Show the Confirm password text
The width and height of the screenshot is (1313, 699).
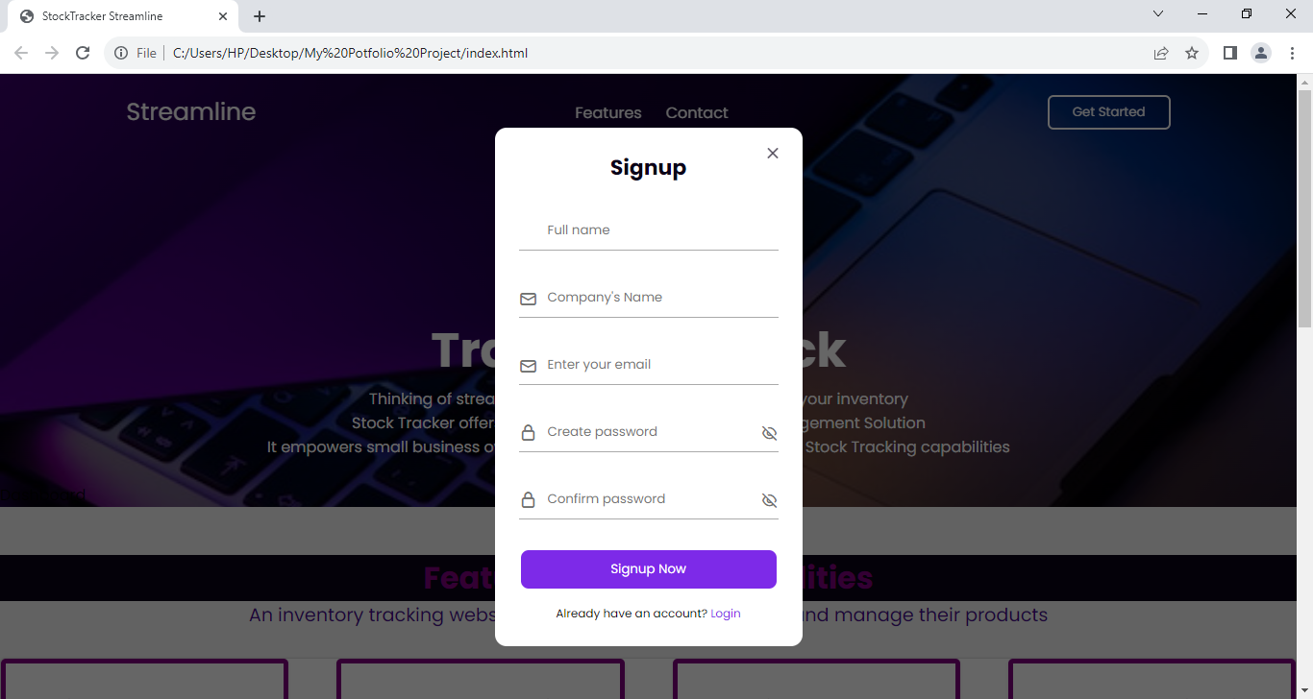769,500
